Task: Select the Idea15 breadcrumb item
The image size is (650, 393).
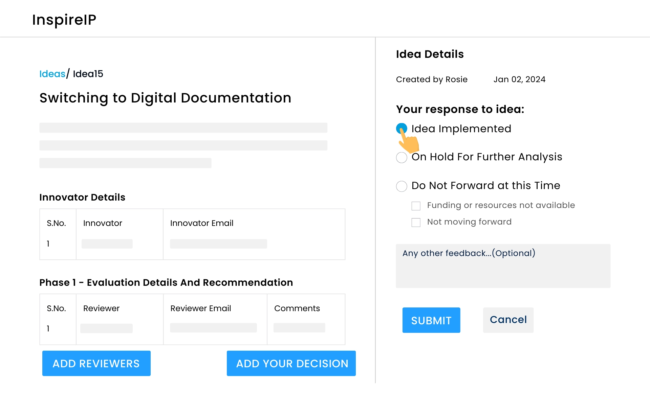Action: tap(88, 74)
